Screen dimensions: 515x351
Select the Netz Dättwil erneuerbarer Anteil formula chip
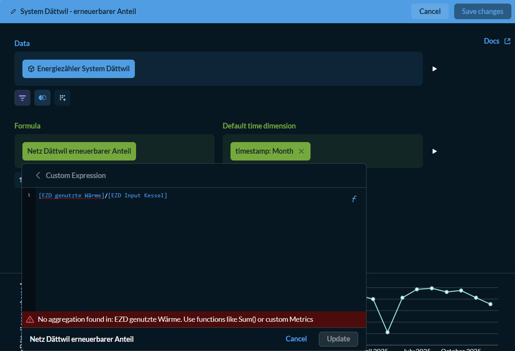tap(79, 151)
